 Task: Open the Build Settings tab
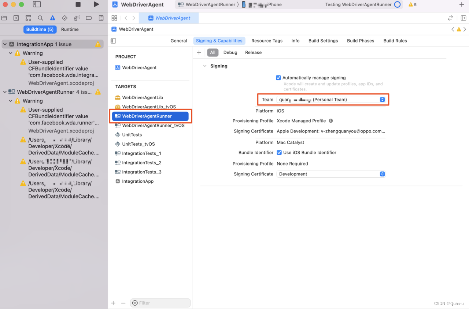[323, 41]
